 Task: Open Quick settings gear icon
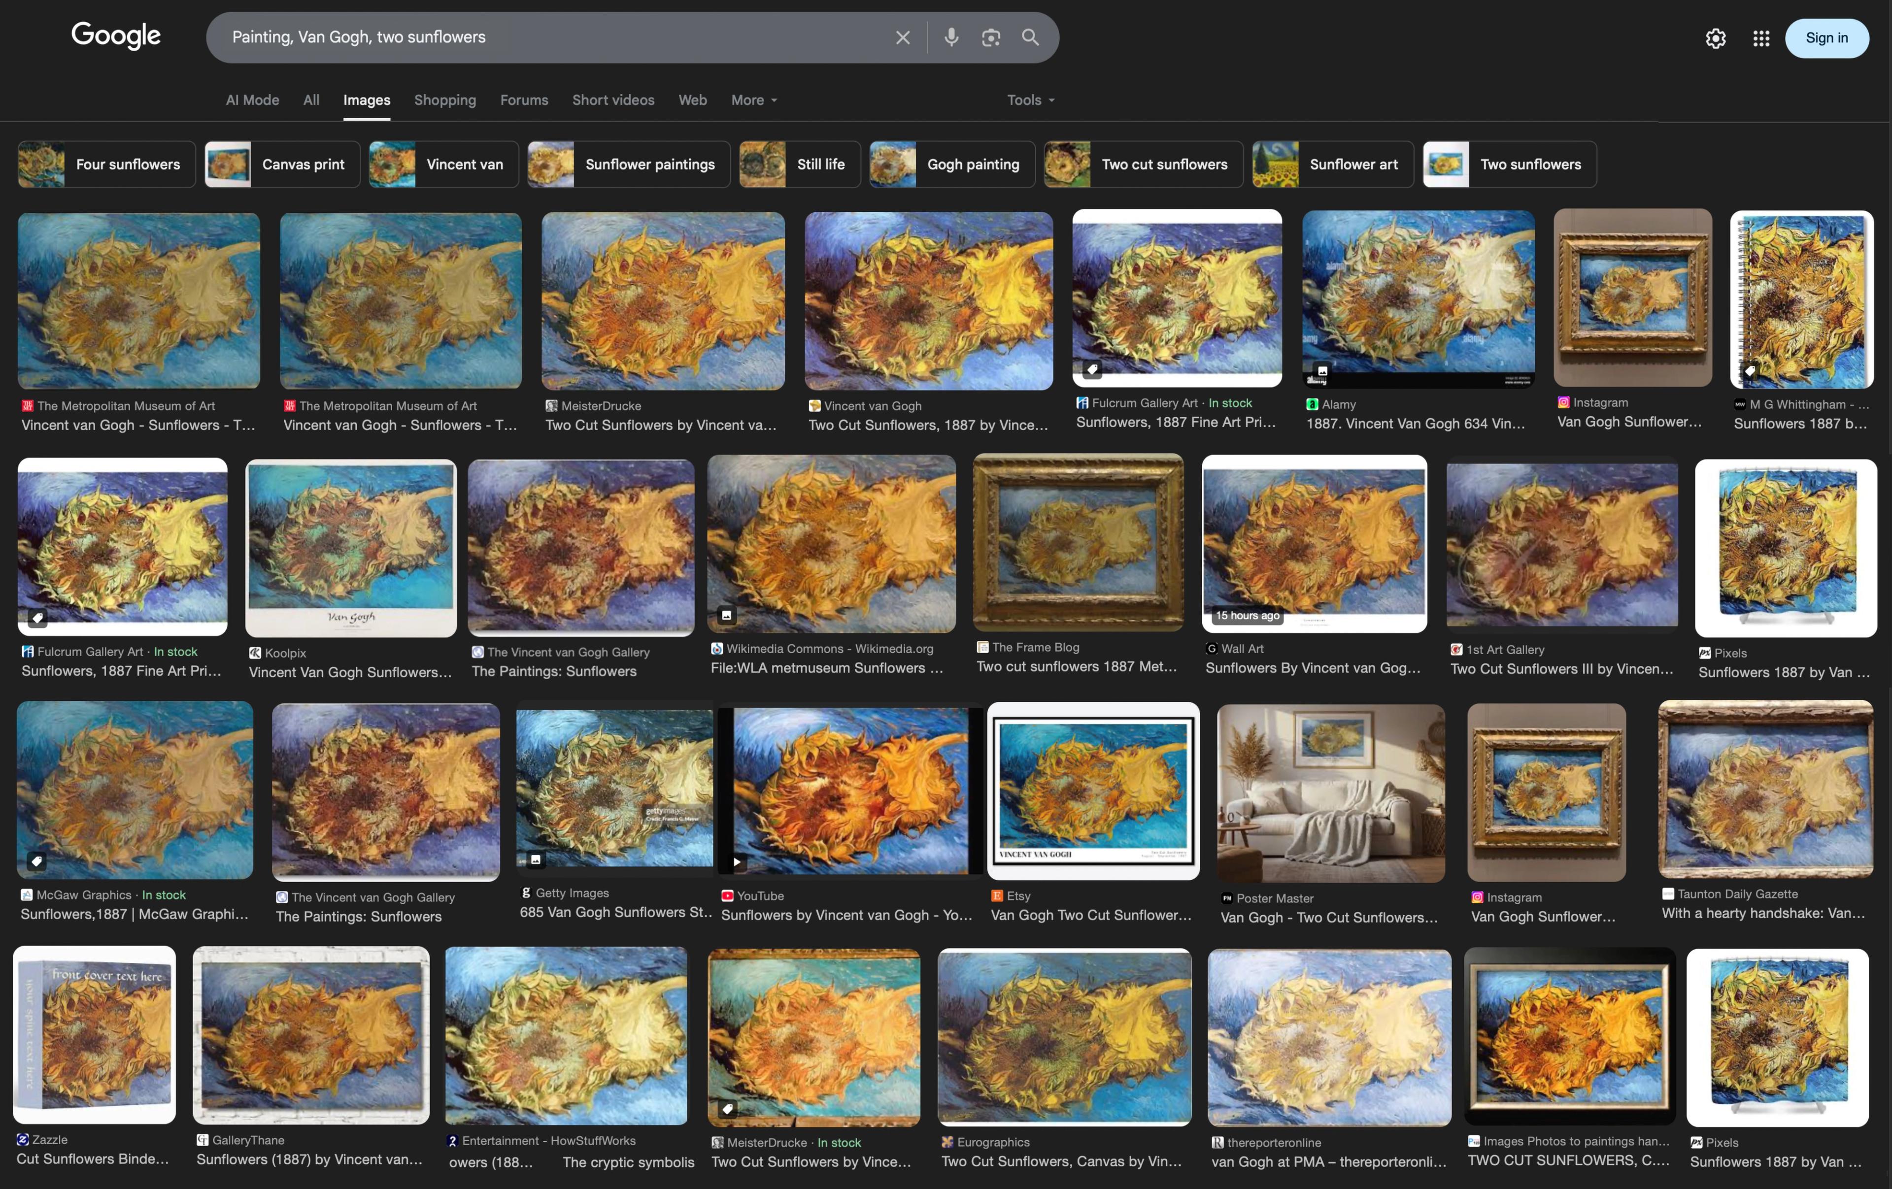coord(1715,38)
